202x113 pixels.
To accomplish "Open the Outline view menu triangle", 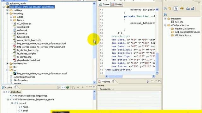I will (x=87, y=87).
